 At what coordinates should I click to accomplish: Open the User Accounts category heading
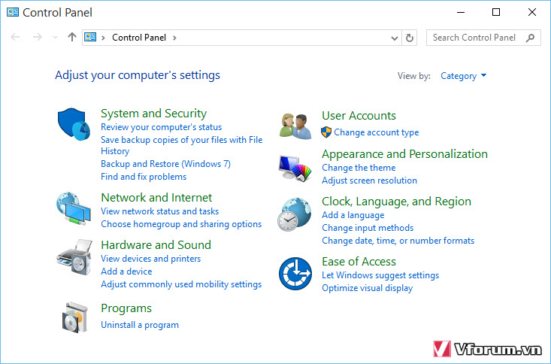click(359, 115)
